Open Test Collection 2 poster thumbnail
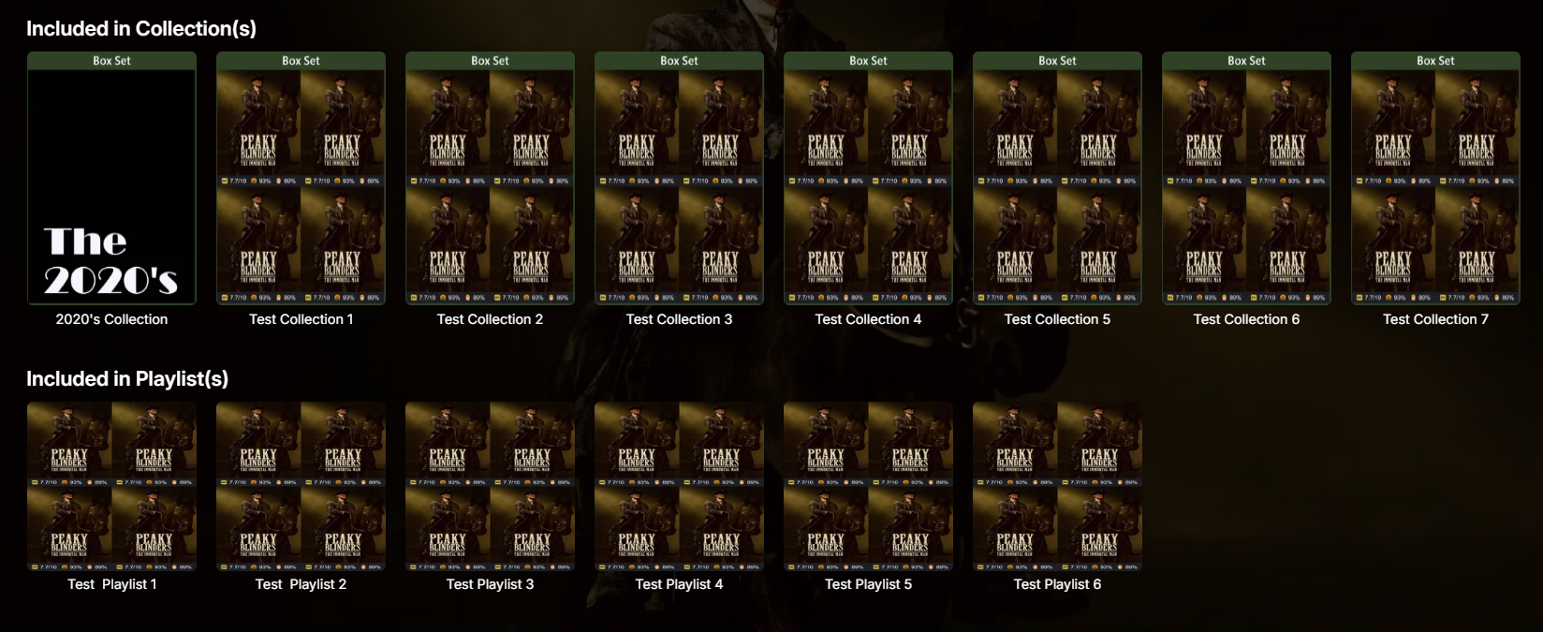1543x632 pixels. click(490, 178)
